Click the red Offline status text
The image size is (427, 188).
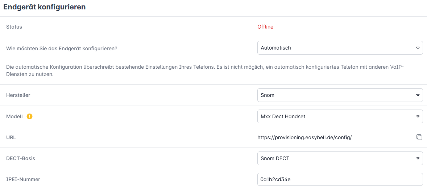point(265,27)
